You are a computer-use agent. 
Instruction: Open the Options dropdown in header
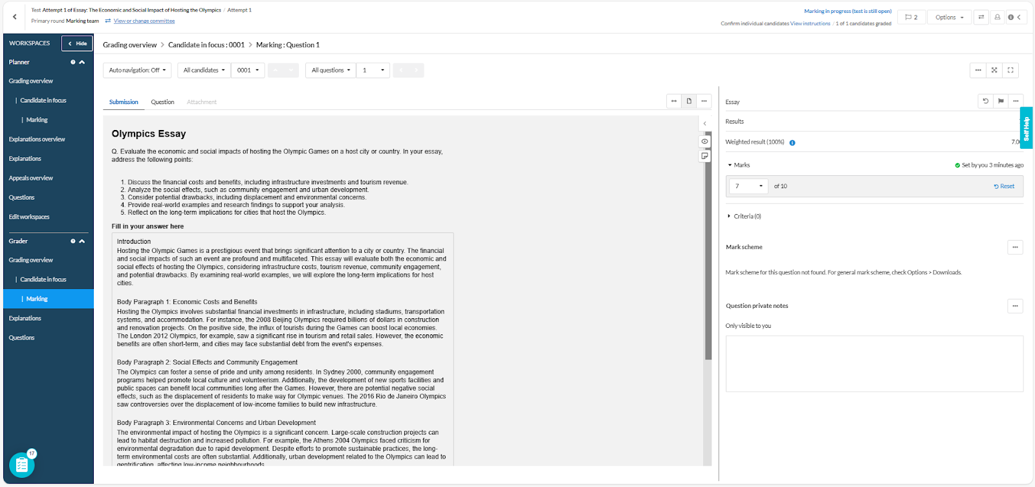(x=949, y=17)
